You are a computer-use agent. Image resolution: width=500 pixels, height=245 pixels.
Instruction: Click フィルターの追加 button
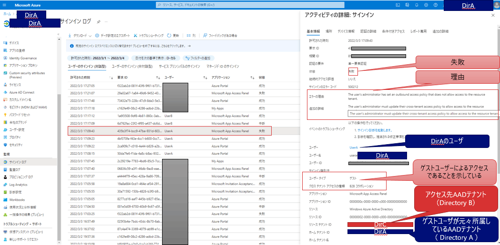click(x=198, y=58)
